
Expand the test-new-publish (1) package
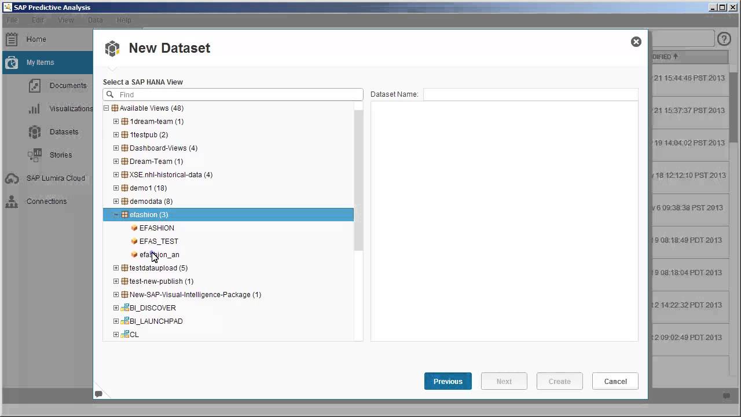pos(116,281)
